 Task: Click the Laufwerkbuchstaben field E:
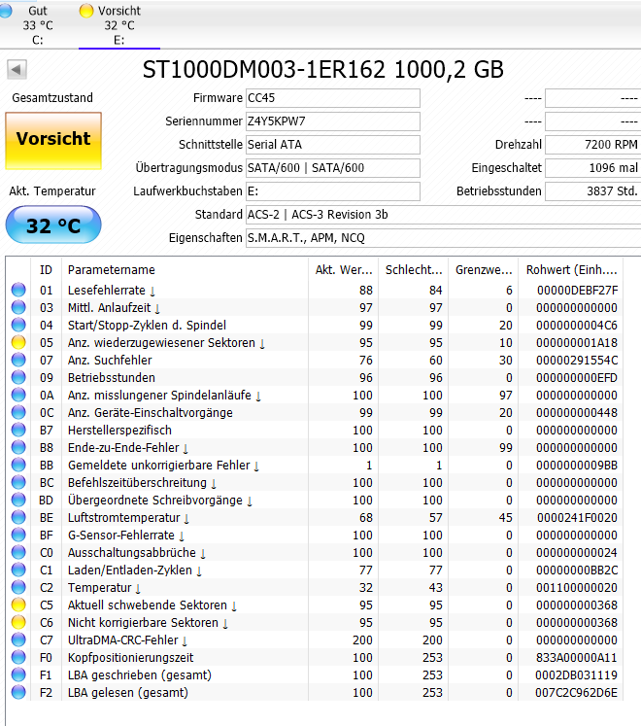click(333, 191)
